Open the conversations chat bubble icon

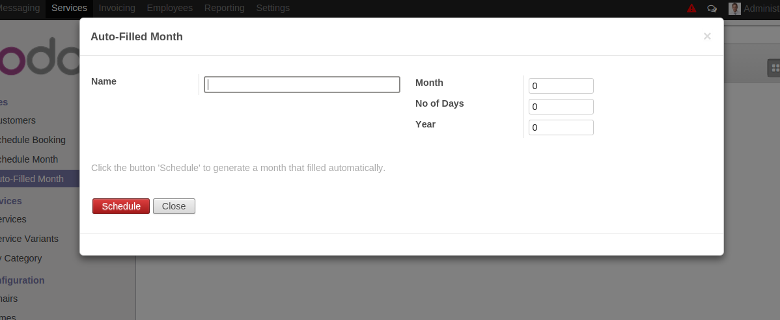pyautogui.click(x=712, y=8)
